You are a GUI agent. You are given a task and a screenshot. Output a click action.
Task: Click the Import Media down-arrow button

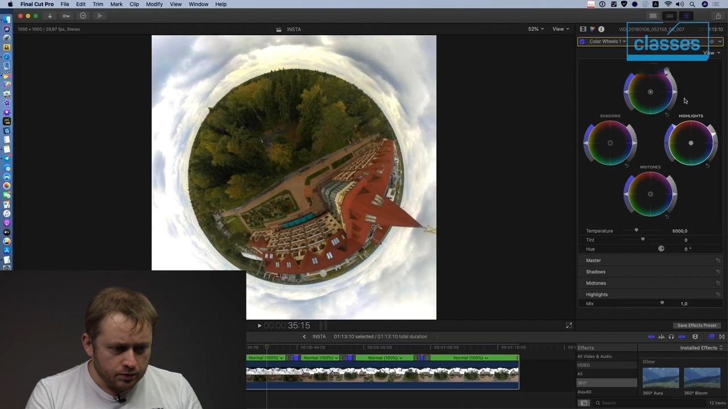(49, 16)
